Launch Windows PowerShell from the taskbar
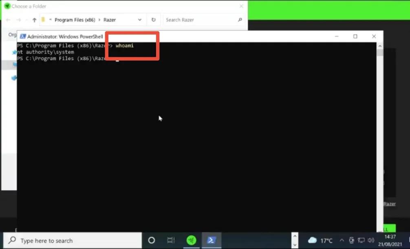Viewport: 410px width, 249px height. [x=212, y=240]
